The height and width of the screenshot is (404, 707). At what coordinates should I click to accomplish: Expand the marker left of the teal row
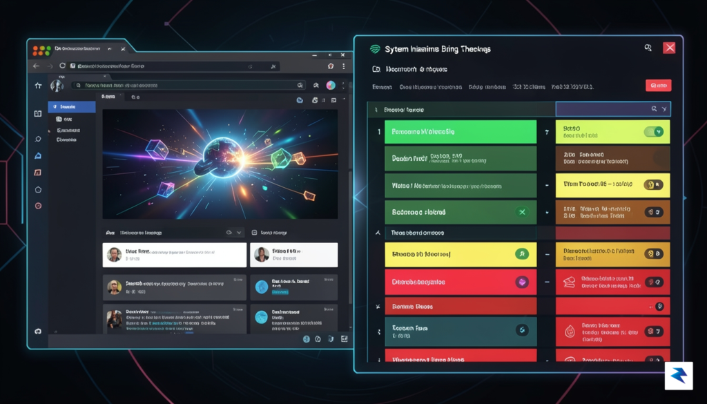pos(379,331)
